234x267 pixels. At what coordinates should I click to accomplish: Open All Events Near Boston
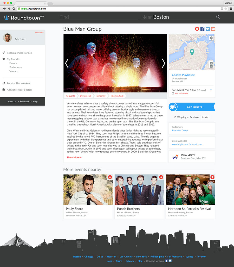click(19, 90)
